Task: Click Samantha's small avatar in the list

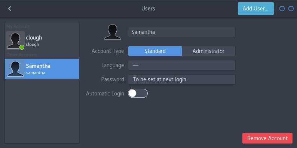Action: [15, 69]
